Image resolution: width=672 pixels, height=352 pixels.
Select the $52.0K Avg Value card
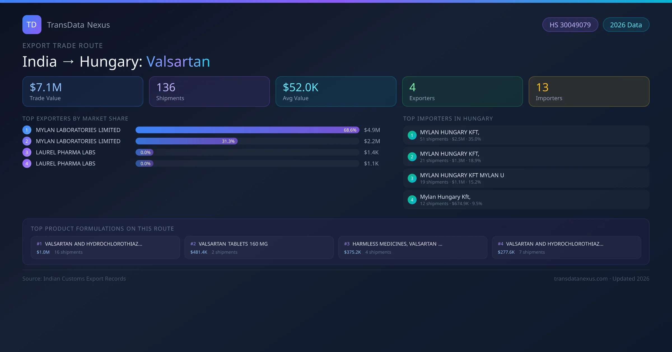336,92
